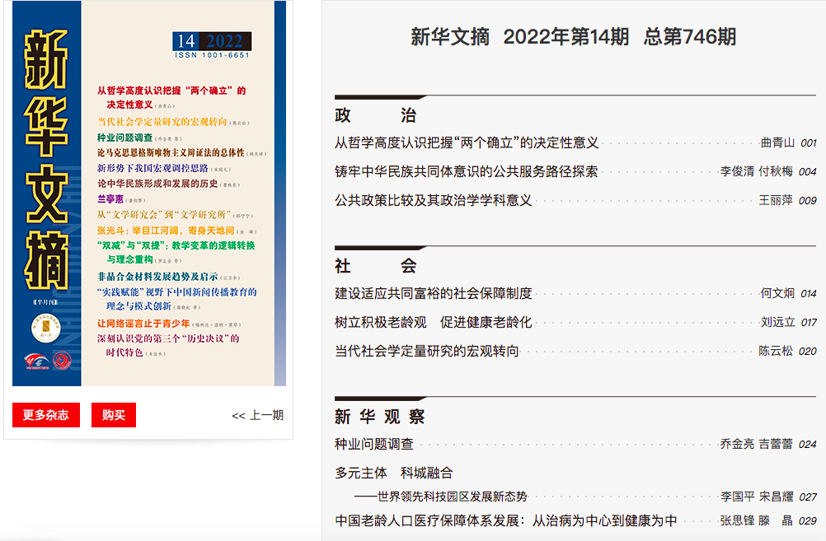Click author name 王丽萍
This screenshot has height=541, width=826.
(x=776, y=200)
